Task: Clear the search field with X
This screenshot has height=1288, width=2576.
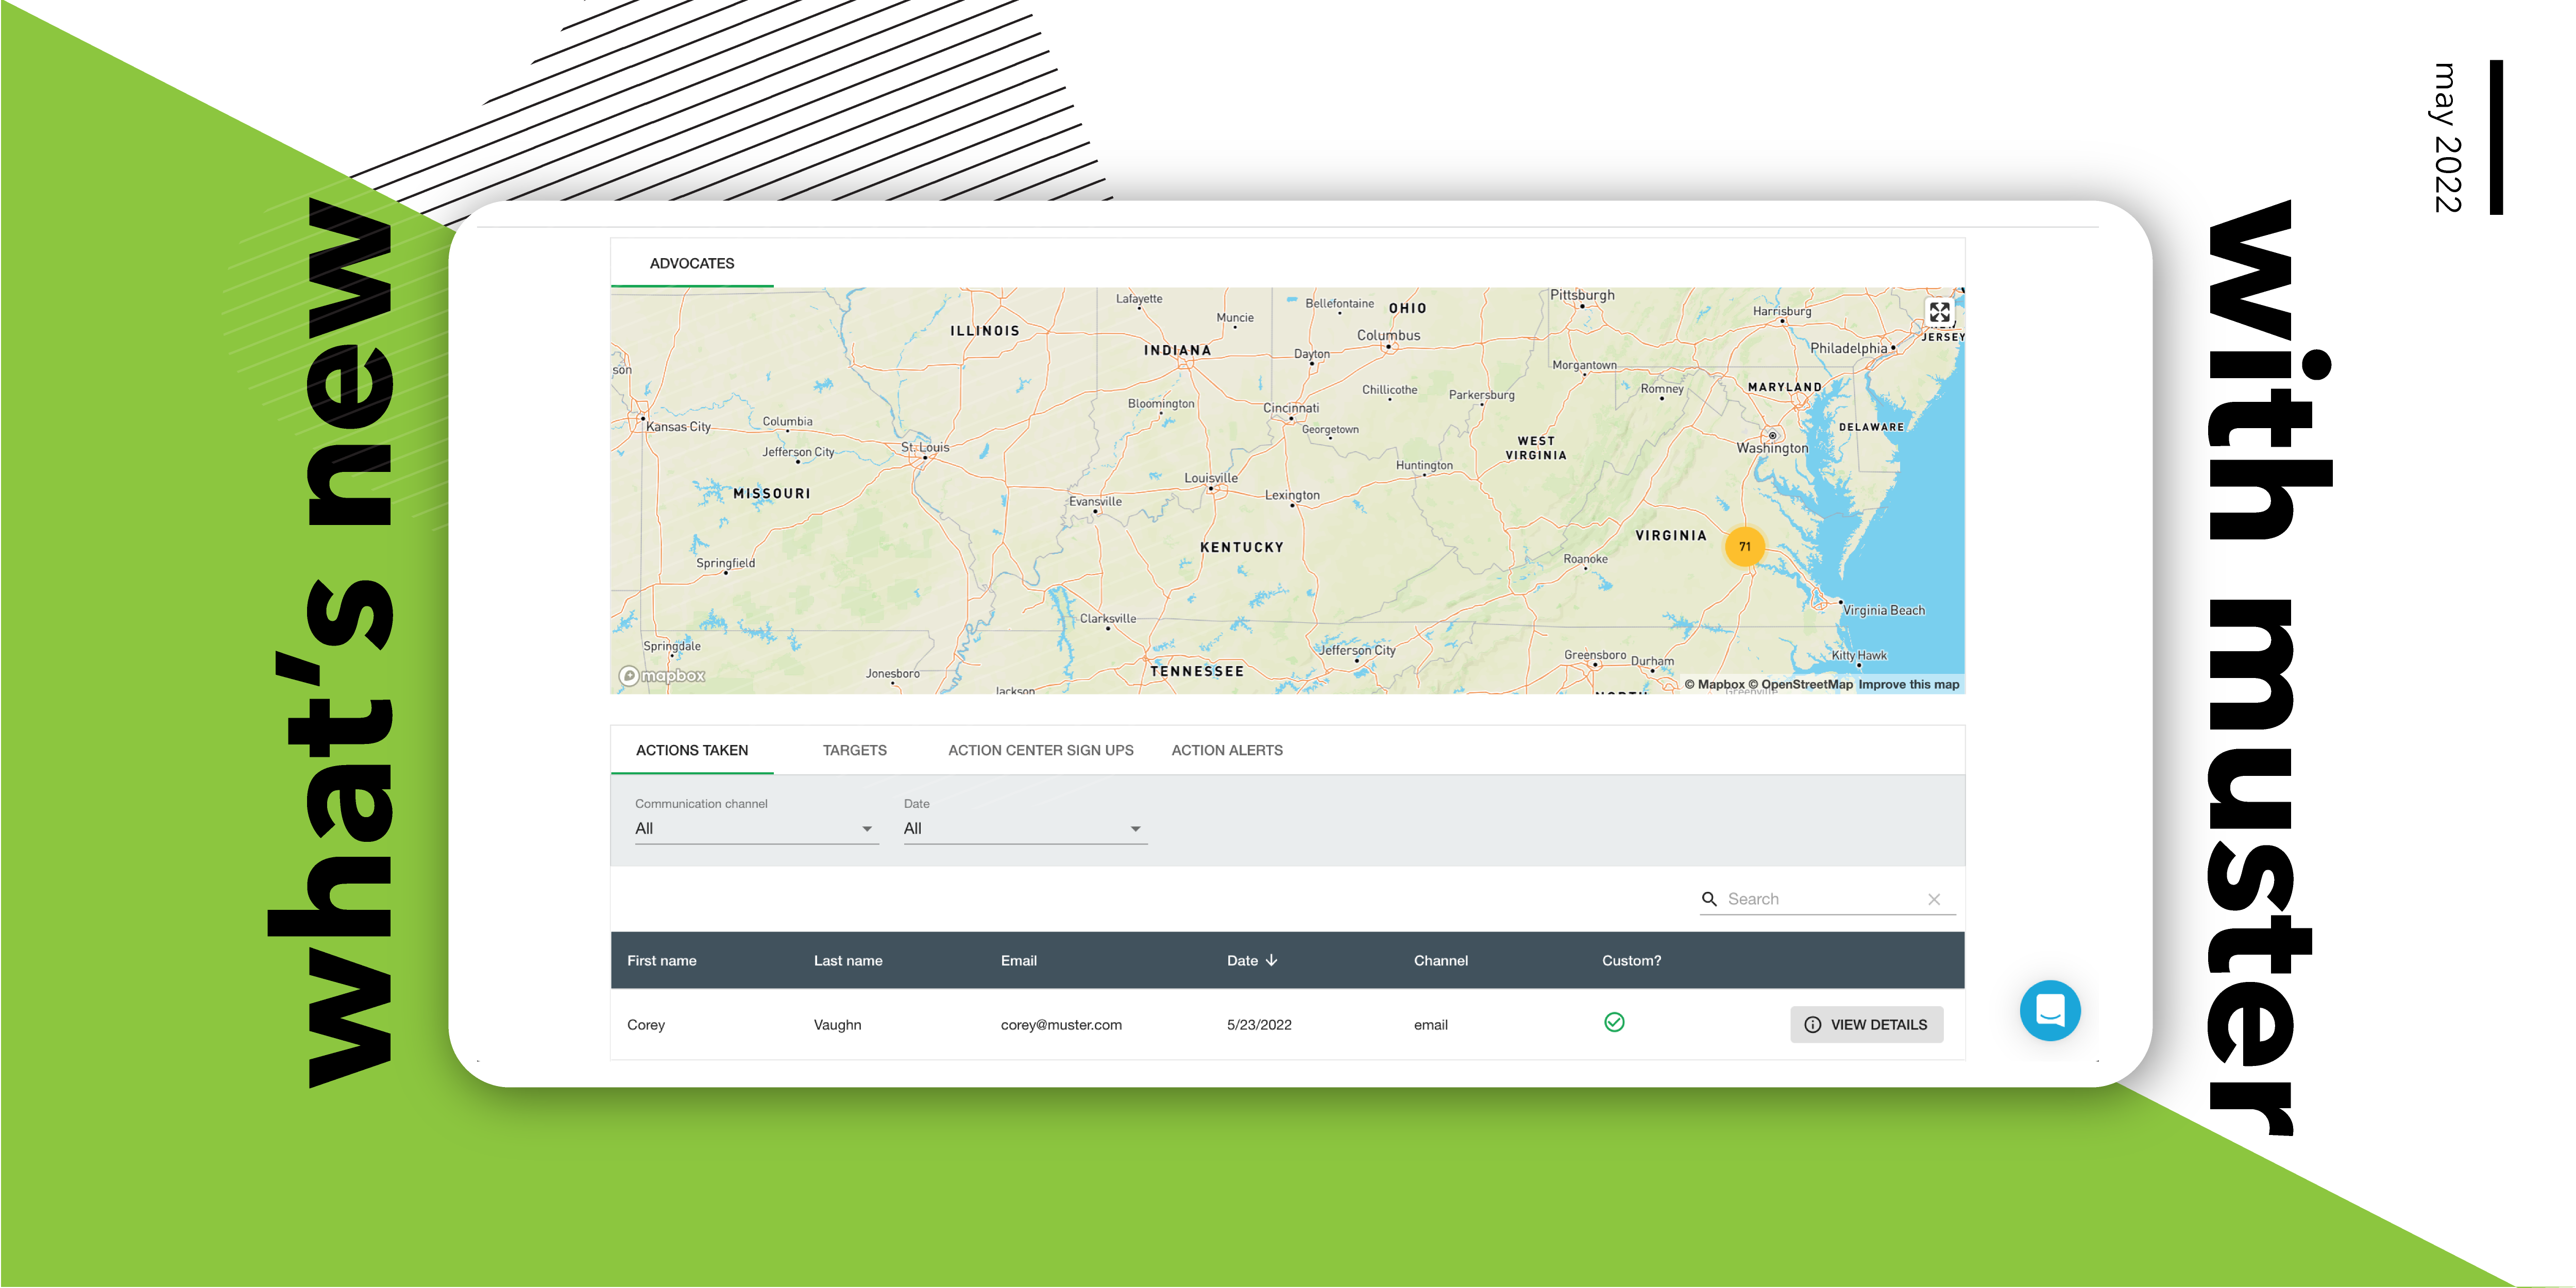Action: click(1934, 899)
